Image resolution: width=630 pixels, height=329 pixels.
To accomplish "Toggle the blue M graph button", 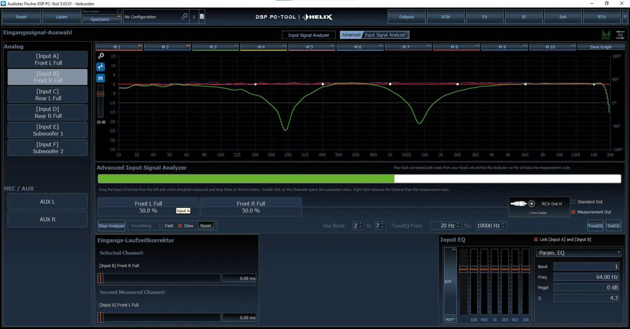I will coord(100,78).
